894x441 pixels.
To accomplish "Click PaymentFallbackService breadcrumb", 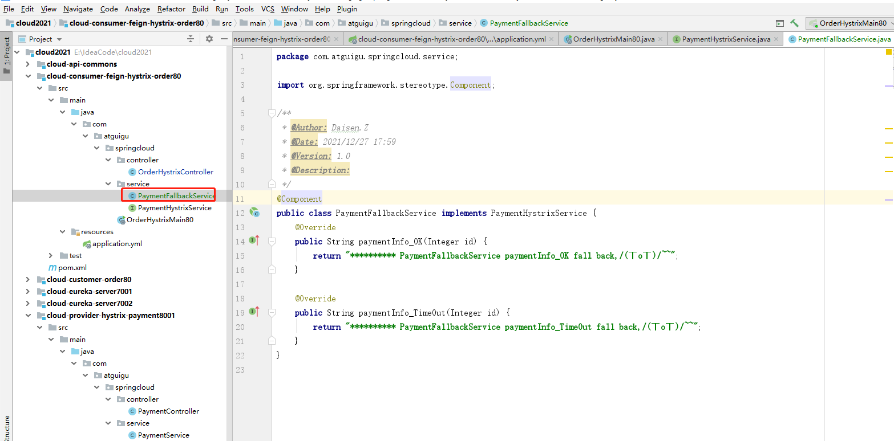I will 529,23.
